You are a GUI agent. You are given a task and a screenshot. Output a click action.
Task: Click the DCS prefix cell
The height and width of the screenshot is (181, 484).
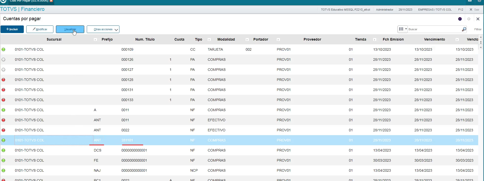tap(97, 150)
